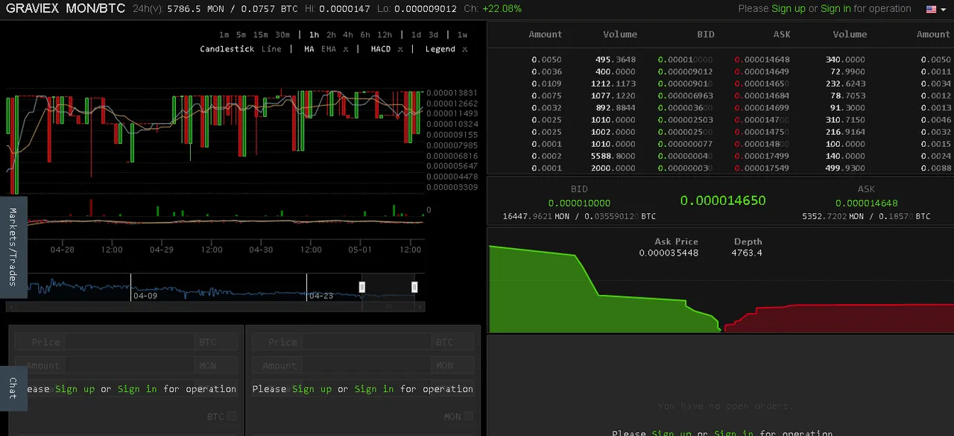Select the 1w chart interval

click(x=462, y=34)
